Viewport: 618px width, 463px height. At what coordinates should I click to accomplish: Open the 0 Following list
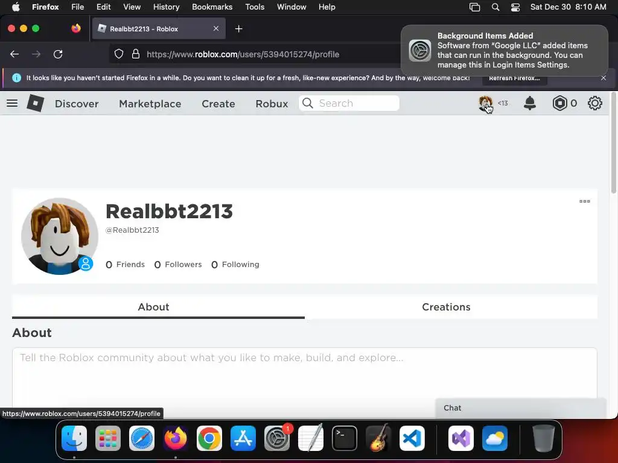(235, 265)
